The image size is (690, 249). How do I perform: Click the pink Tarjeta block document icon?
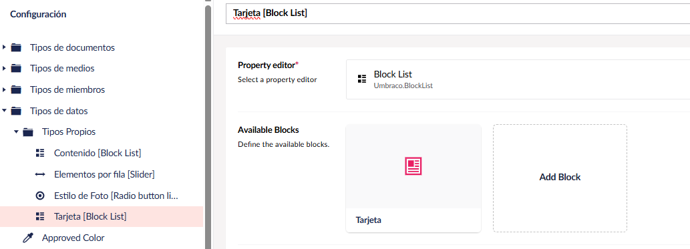click(x=413, y=166)
